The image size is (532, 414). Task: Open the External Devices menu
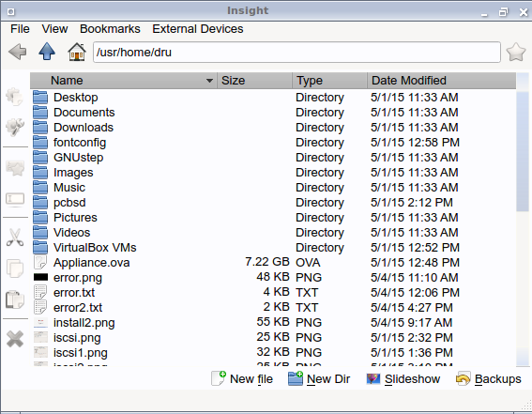pyautogui.click(x=197, y=29)
